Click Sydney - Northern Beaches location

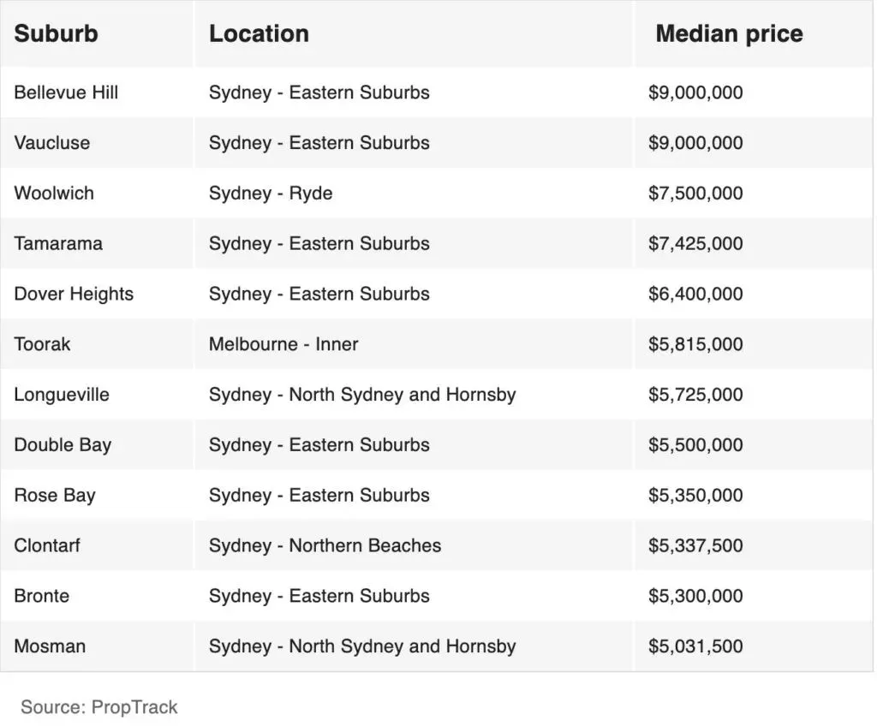click(325, 546)
